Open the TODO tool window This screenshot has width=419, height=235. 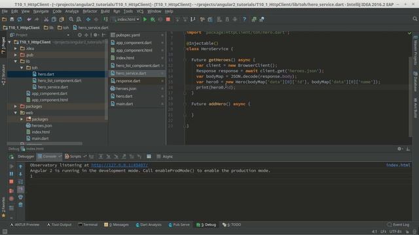point(232,225)
